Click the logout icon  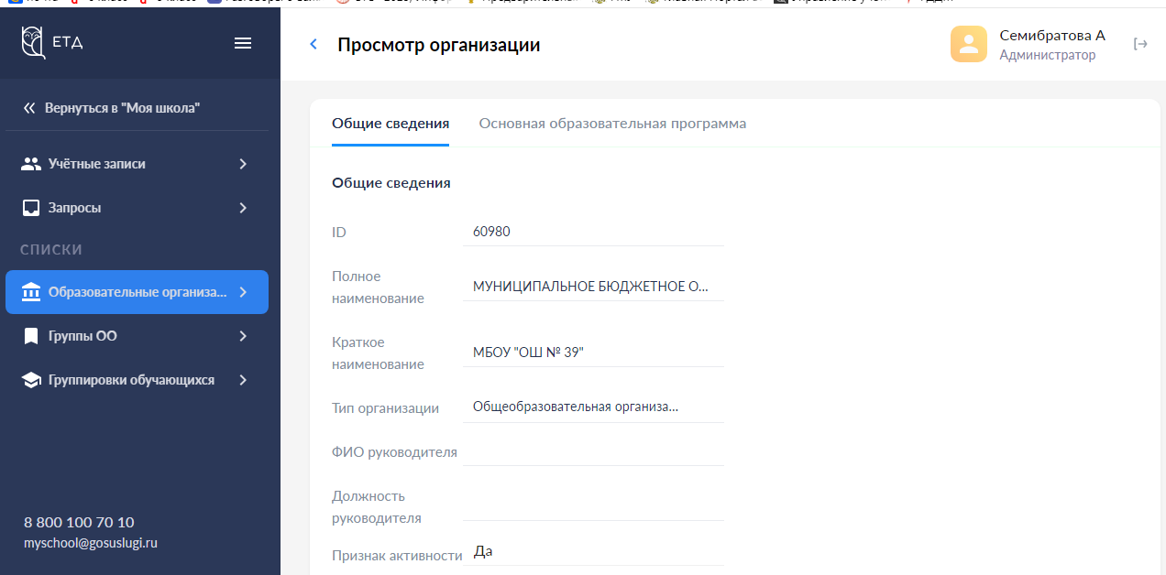(1140, 44)
